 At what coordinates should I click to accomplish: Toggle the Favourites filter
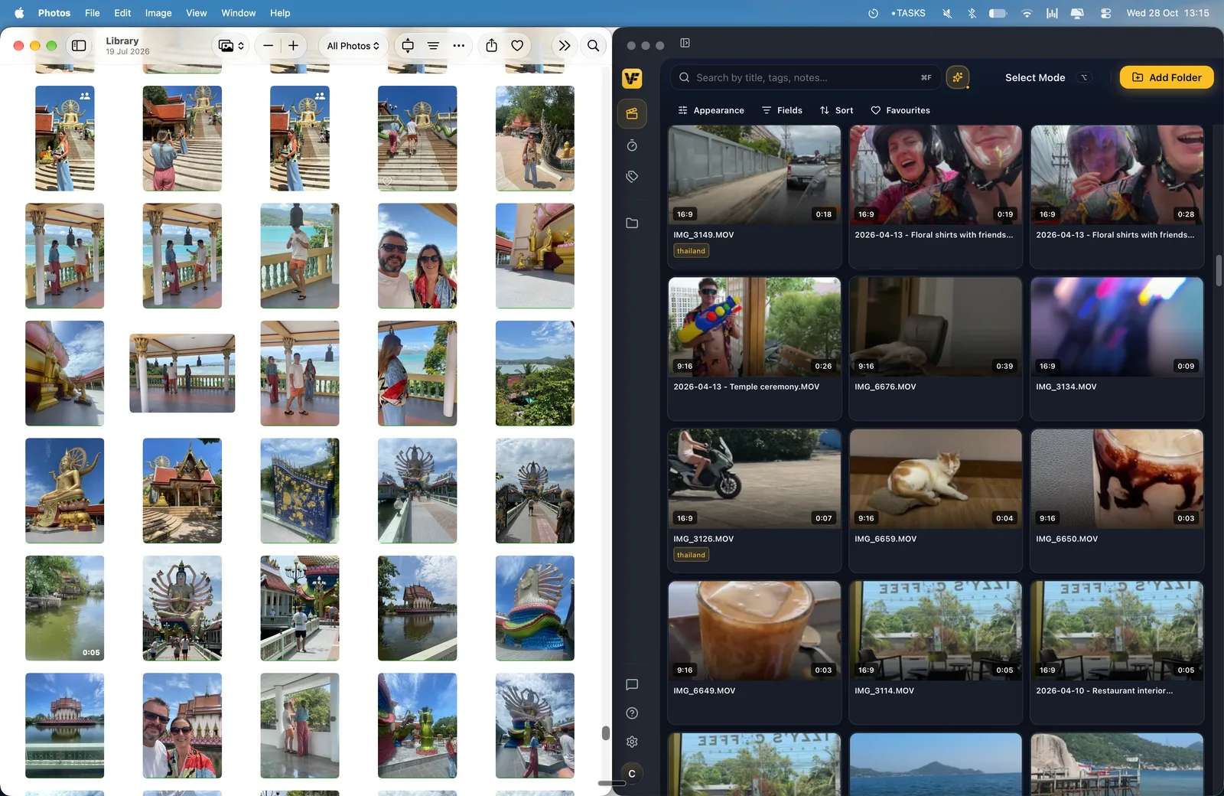click(900, 110)
